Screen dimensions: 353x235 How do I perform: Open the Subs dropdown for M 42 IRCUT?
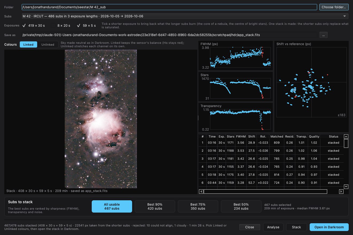[185, 16]
